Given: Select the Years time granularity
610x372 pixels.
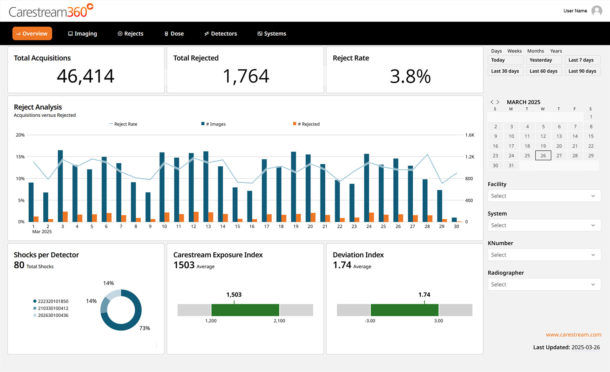Looking at the screenshot, I should (x=556, y=51).
